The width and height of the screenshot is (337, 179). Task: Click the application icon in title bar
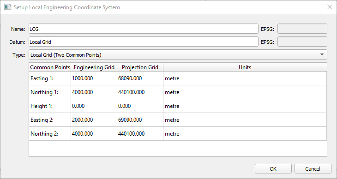(7, 7)
